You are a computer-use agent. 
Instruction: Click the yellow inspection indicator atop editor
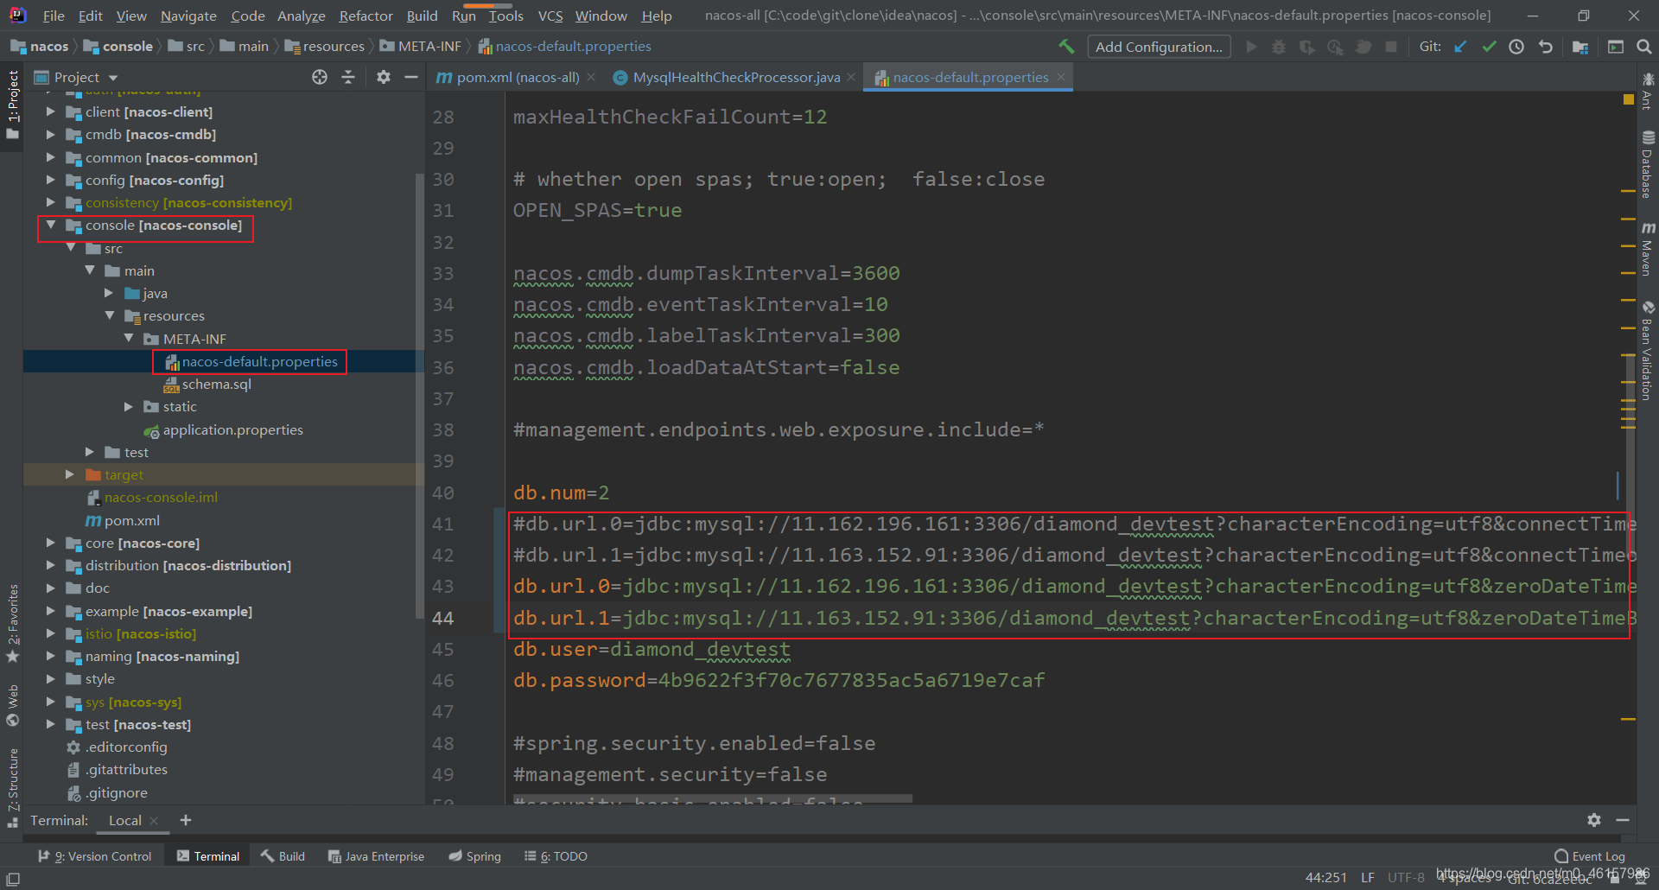click(x=1628, y=100)
